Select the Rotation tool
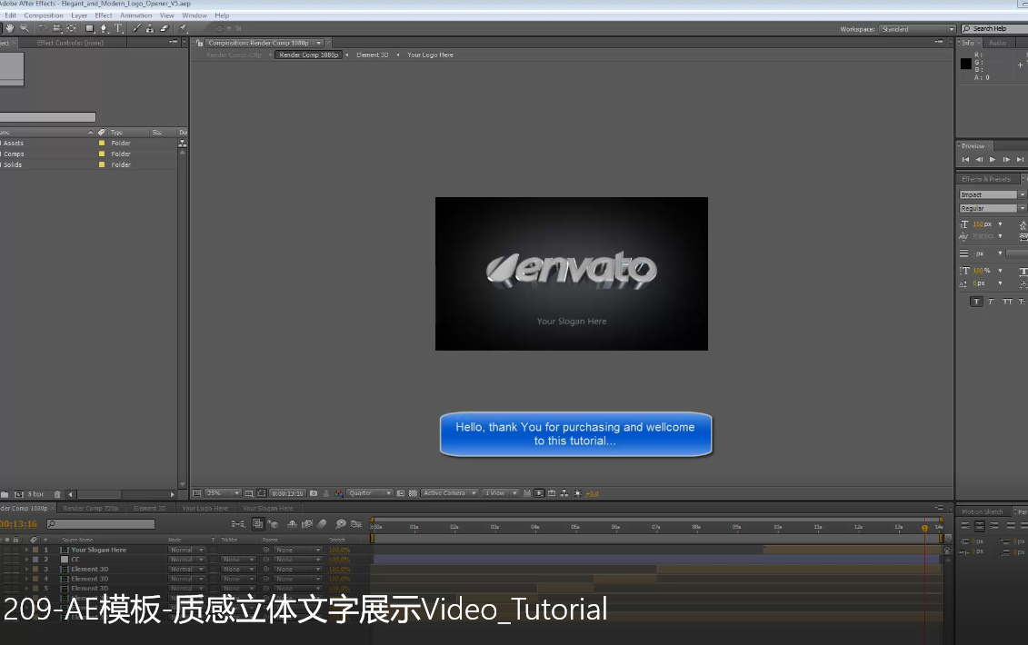The width and height of the screenshot is (1028, 645). (43, 28)
